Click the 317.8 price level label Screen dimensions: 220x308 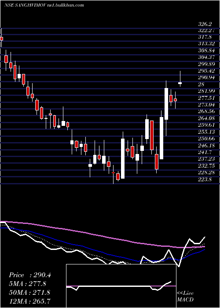(x=205, y=37)
